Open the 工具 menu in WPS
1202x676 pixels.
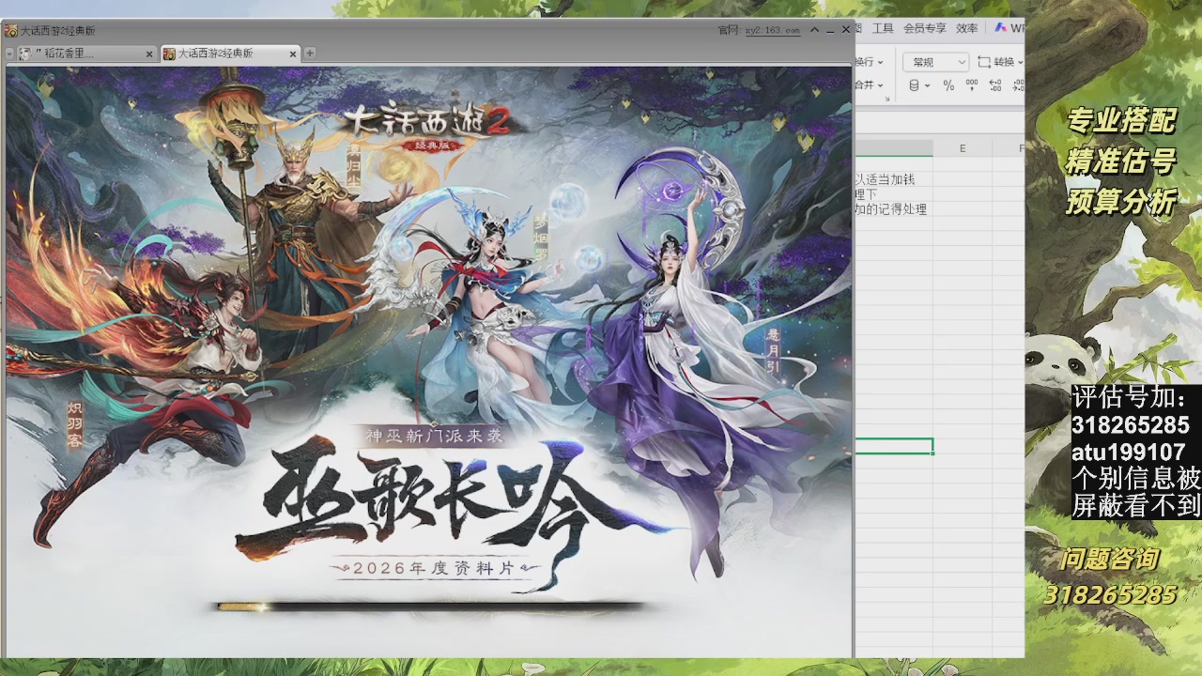click(883, 29)
